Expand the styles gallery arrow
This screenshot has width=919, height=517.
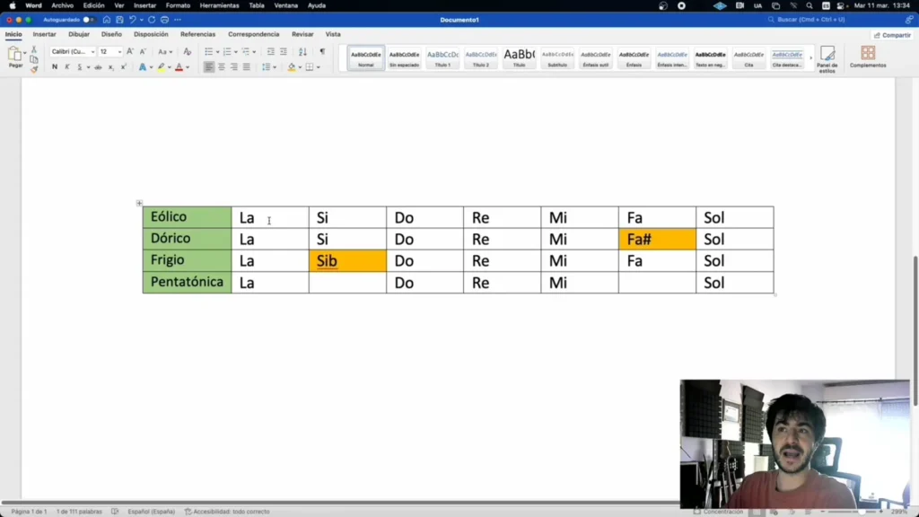coord(811,58)
